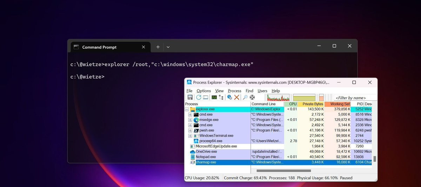The width and height of the screenshot is (421, 187).
Task: Click the Processes: 188 status entry
Action: tap(282, 178)
